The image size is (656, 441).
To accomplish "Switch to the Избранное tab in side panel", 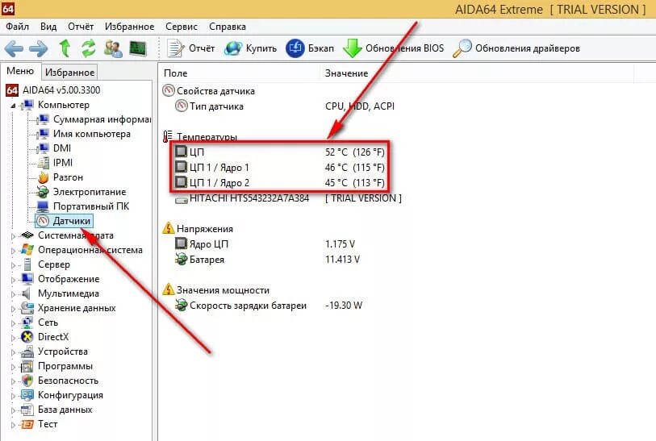I will click(69, 73).
